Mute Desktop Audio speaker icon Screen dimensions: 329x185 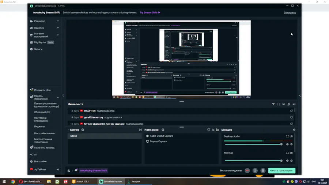[x=287, y=144]
